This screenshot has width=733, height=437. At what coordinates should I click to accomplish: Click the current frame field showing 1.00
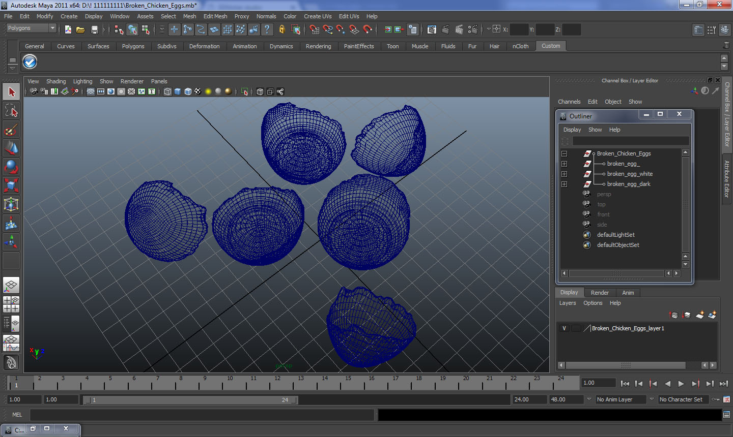click(599, 383)
